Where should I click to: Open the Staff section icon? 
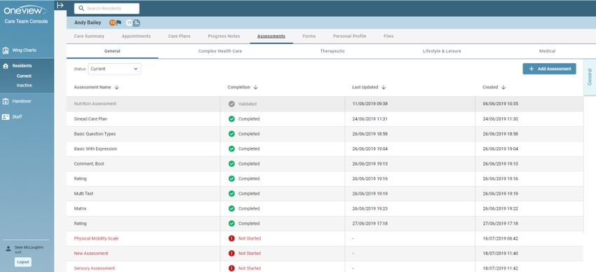pos(6,117)
